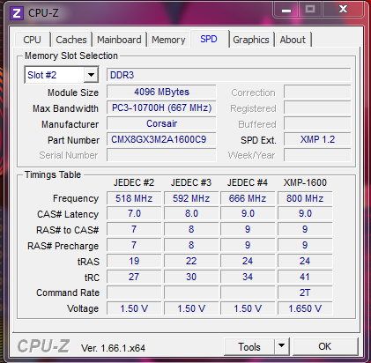Click the JEDEC #2 column header
This screenshot has width=371, height=363.
click(x=134, y=182)
